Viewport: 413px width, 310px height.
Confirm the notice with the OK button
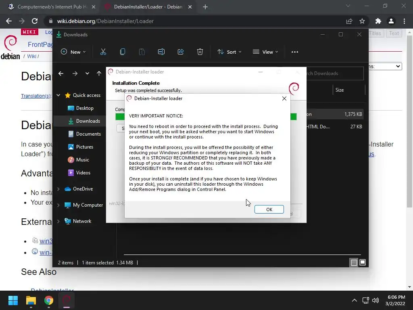click(269, 209)
